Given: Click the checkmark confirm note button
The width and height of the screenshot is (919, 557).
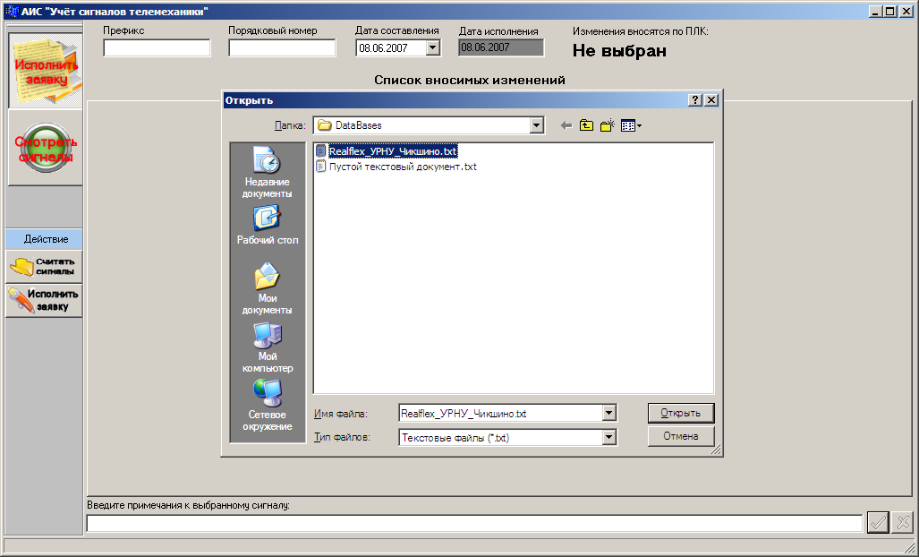Looking at the screenshot, I should [x=877, y=522].
